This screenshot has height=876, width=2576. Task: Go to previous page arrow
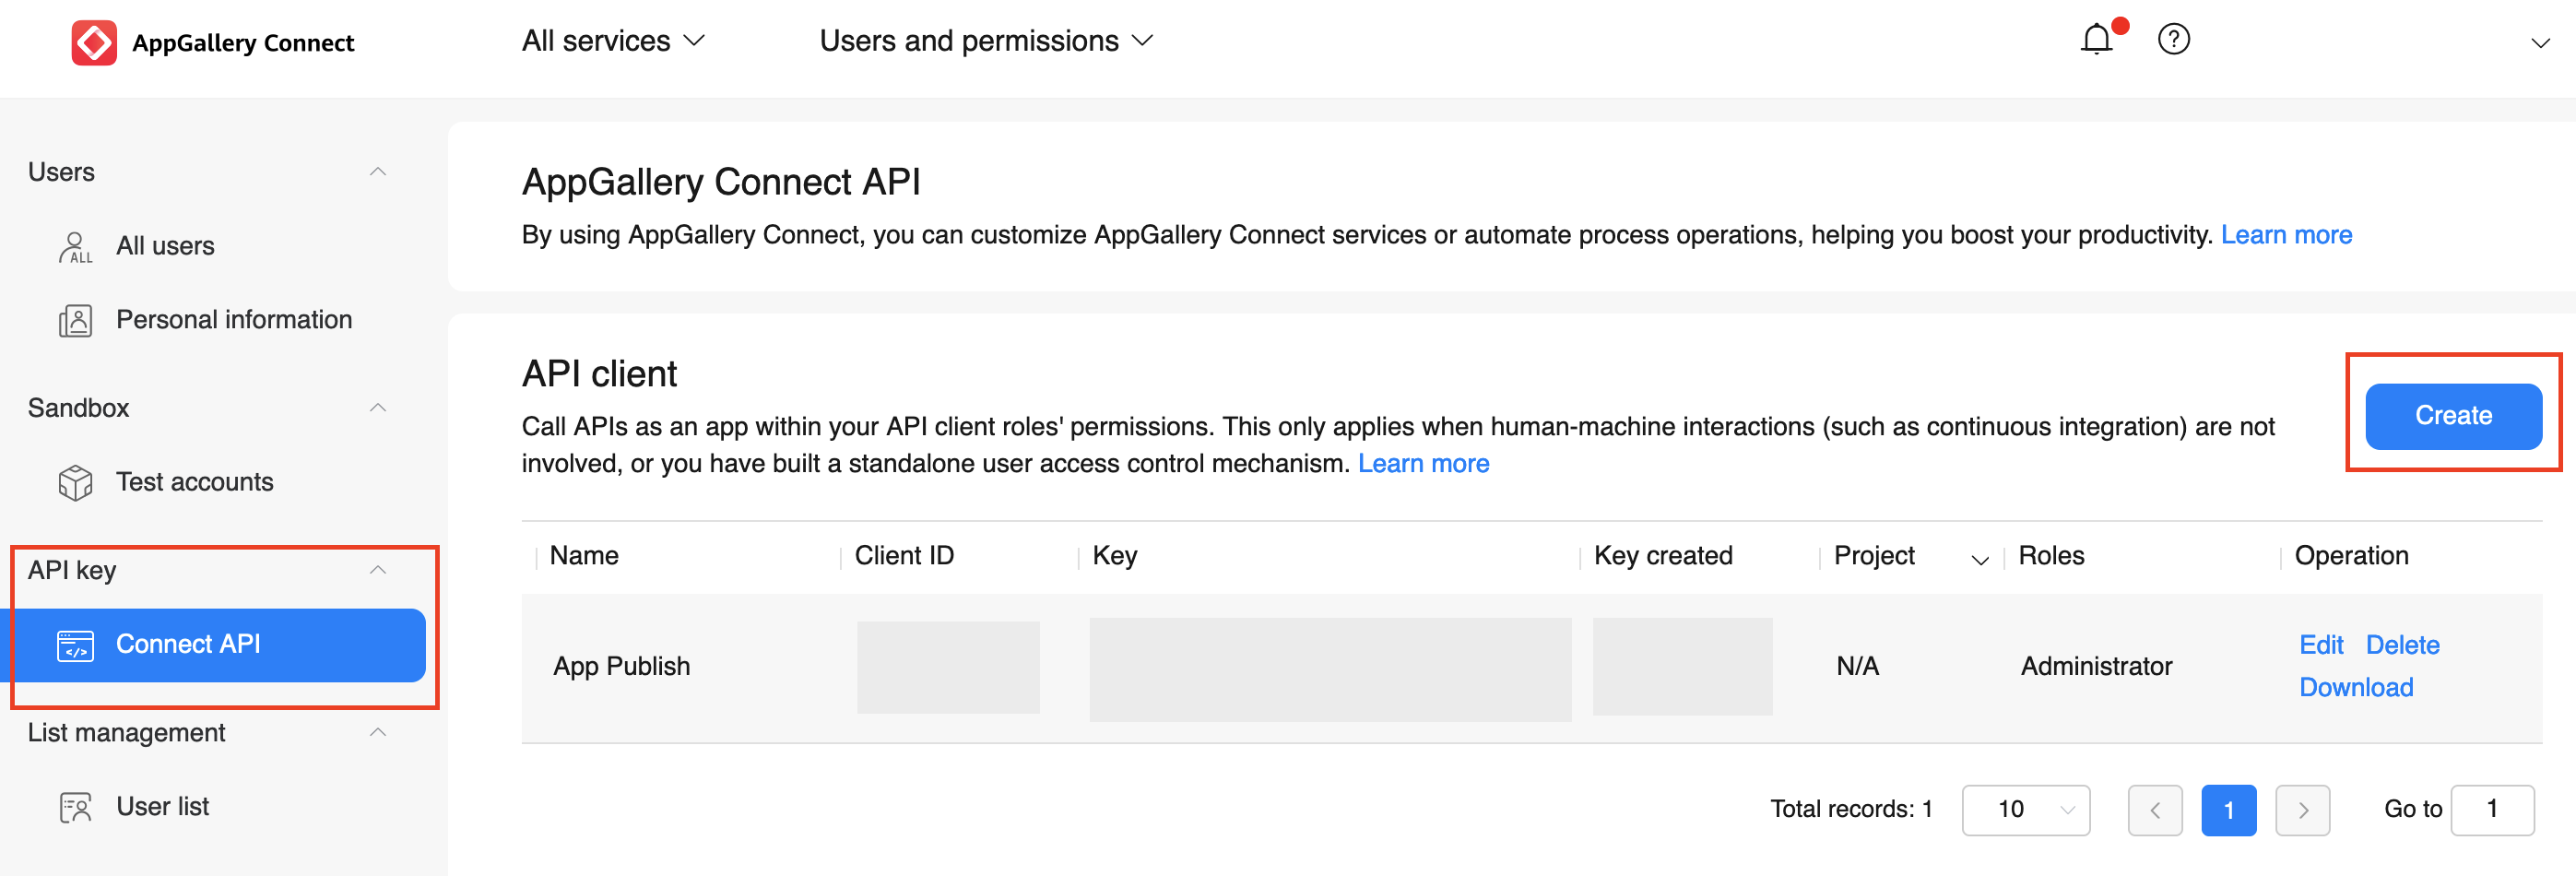click(2155, 810)
